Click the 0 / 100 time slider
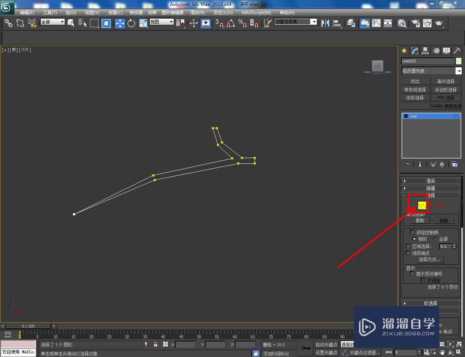 [x=28, y=326]
